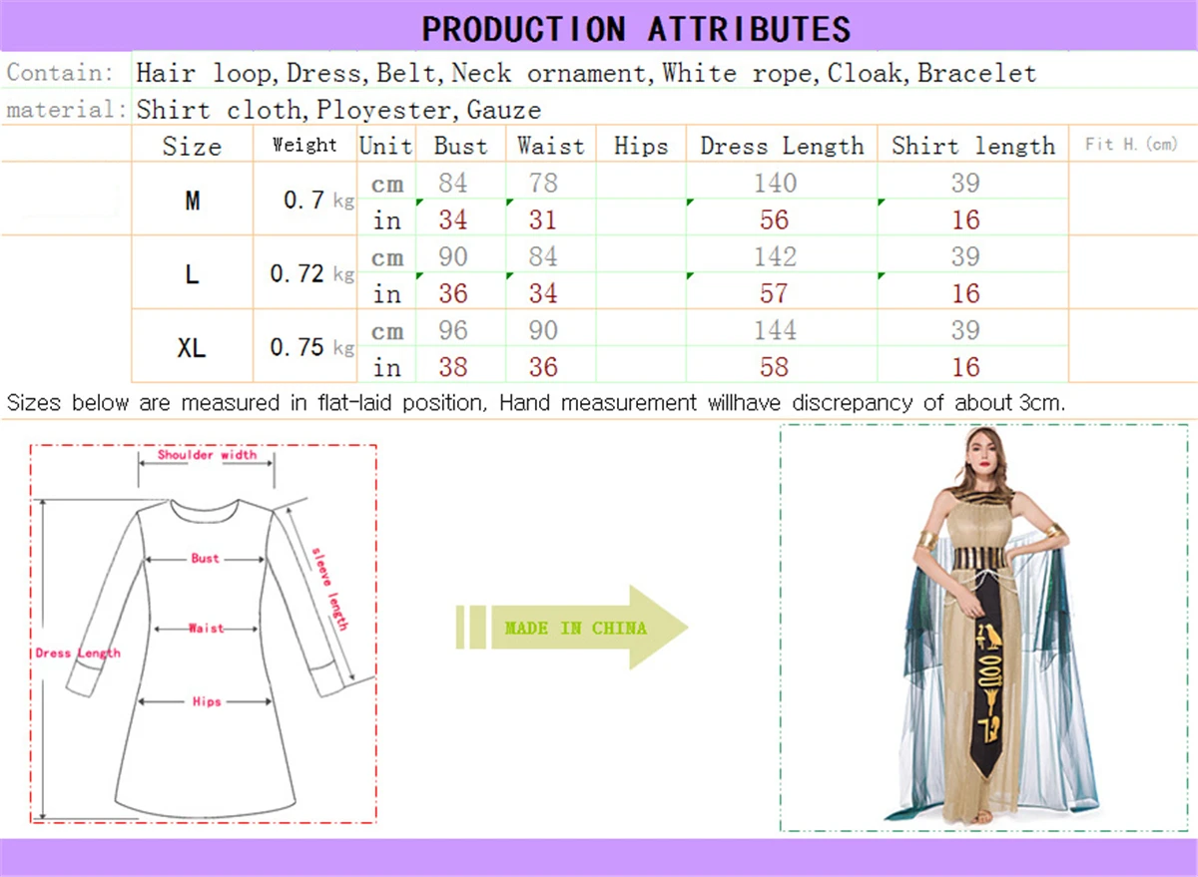Click the 'Bust' label on the dress diagram
The width and height of the screenshot is (1198, 877).
point(205,559)
